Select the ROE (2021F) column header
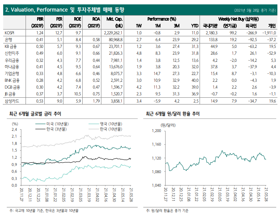Image resolution: width=279 pixels, height=215 pixels. click(x=75, y=22)
